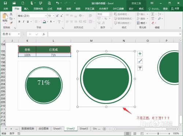
Task: Toggle Underline formatting
Action: tap(28, 22)
